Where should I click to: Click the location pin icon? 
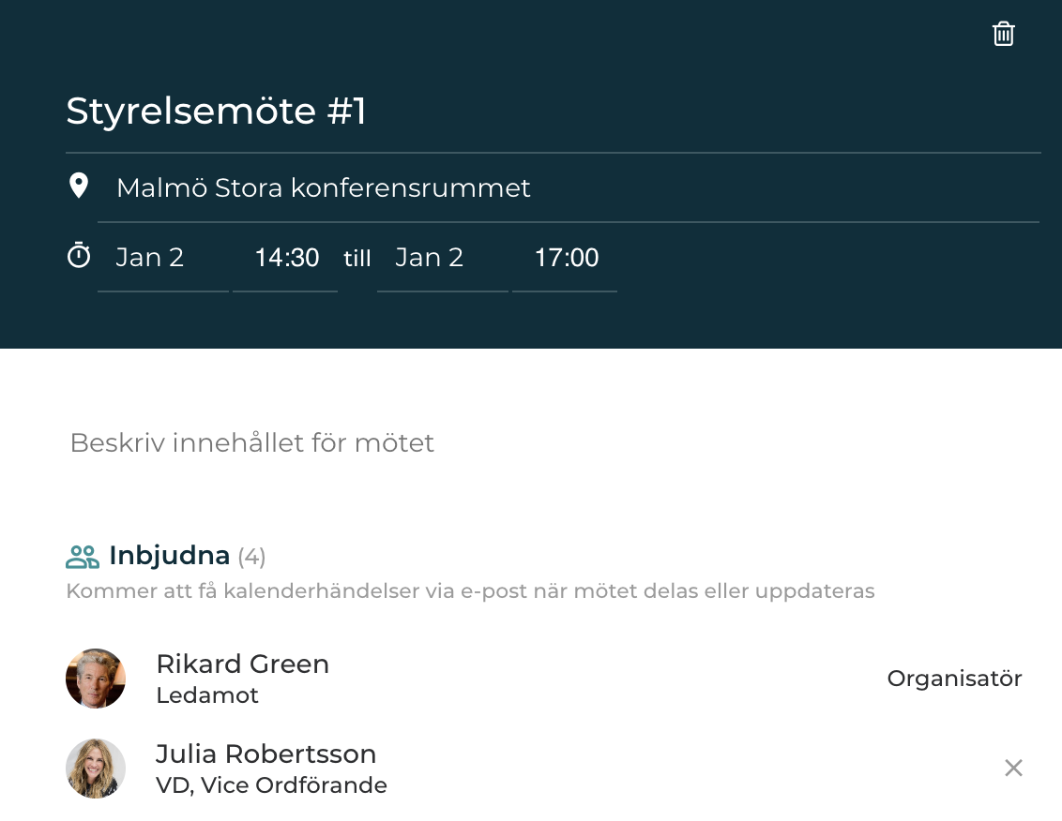[79, 187]
